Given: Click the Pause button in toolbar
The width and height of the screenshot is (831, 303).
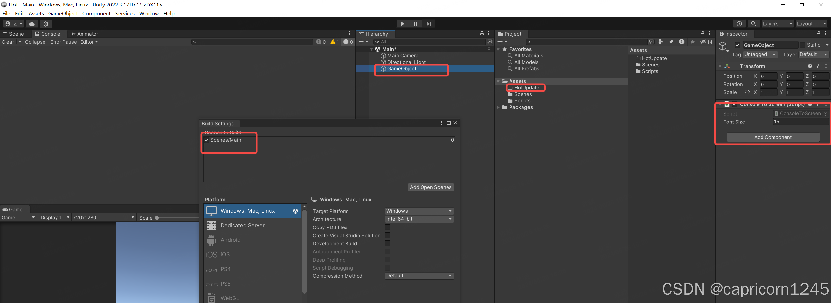Looking at the screenshot, I should 415,24.
